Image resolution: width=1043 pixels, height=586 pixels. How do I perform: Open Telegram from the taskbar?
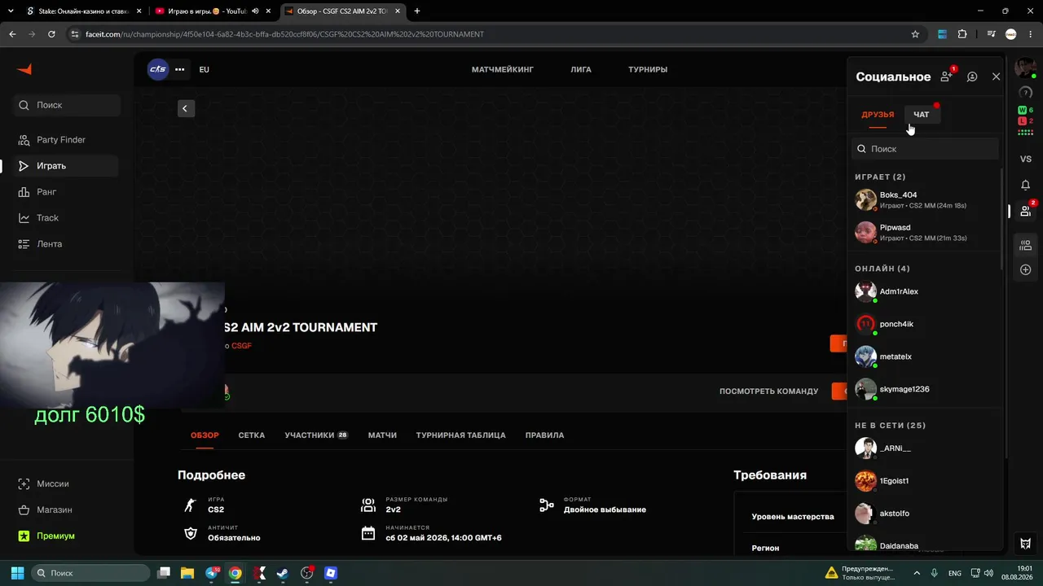[212, 573]
